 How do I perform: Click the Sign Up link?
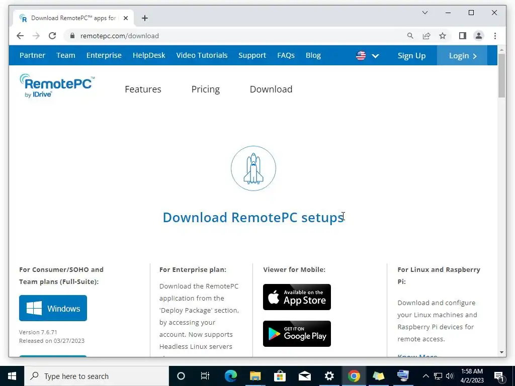[x=411, y=55]
